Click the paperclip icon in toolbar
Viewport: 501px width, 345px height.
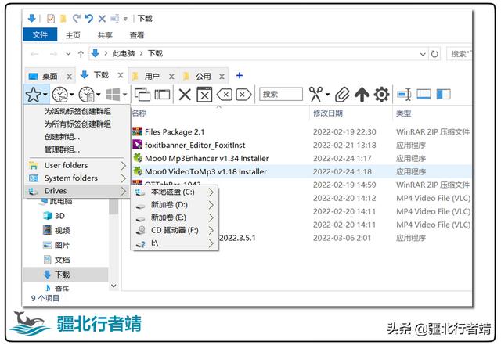click(x=342, y=95)
